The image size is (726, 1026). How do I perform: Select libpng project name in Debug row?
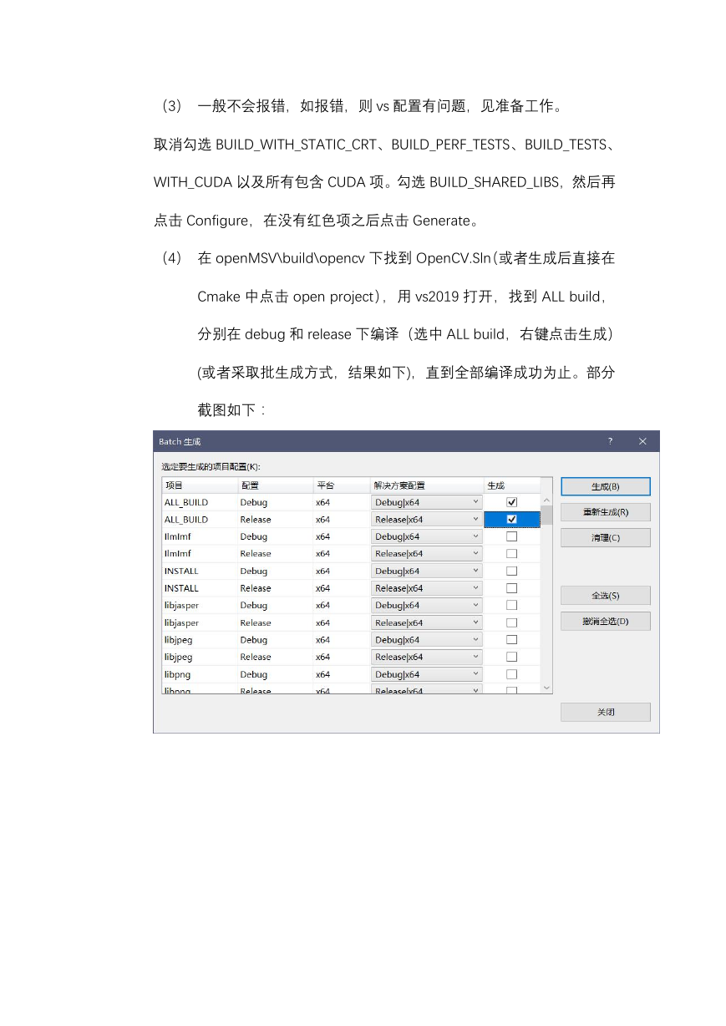coord(178,674)
